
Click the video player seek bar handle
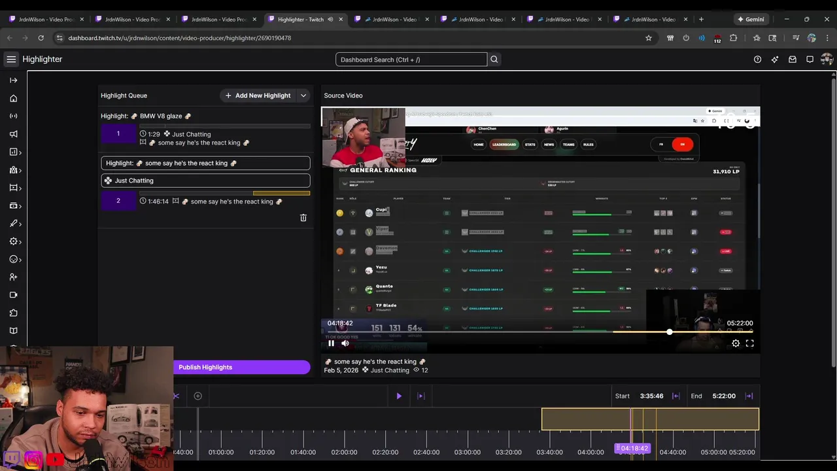[x=669, y=332]
